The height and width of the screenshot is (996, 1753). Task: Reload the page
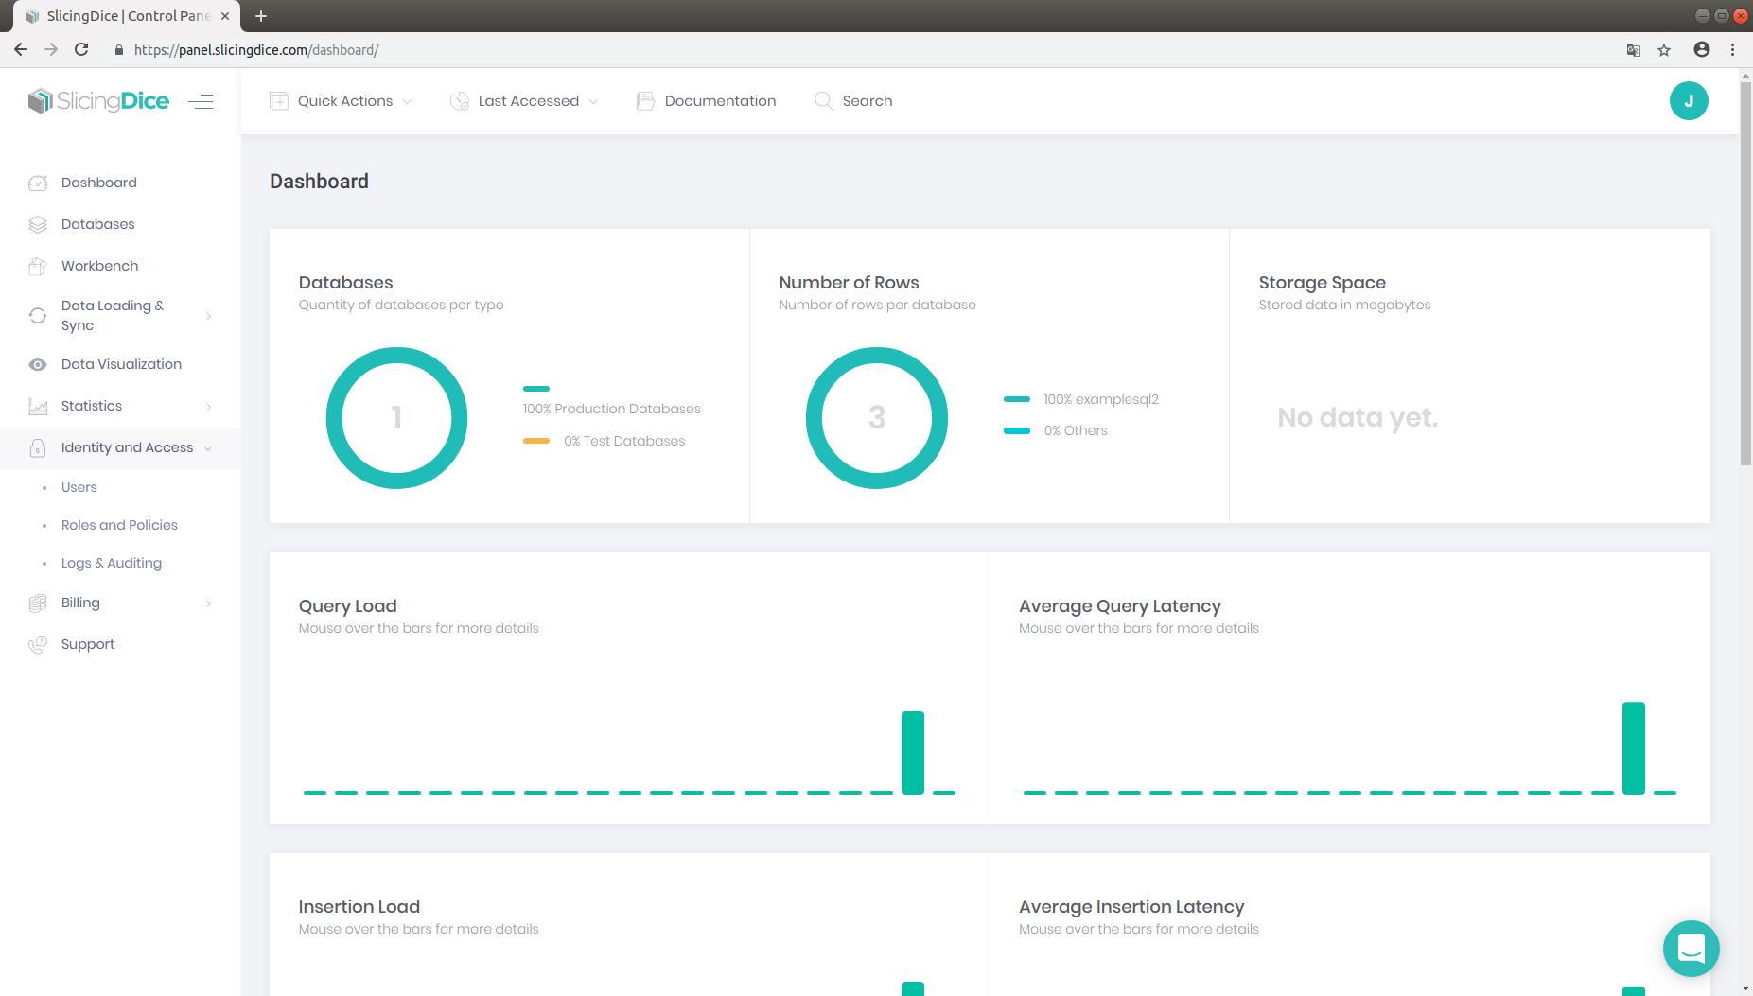[81, 49]
